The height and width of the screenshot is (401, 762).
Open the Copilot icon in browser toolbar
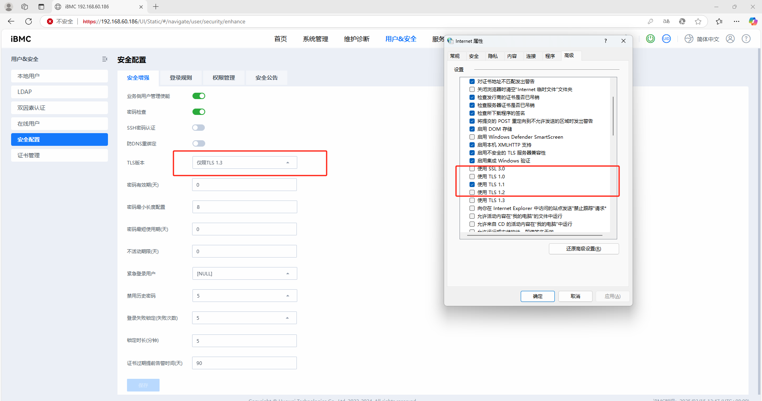click(752, 21)
